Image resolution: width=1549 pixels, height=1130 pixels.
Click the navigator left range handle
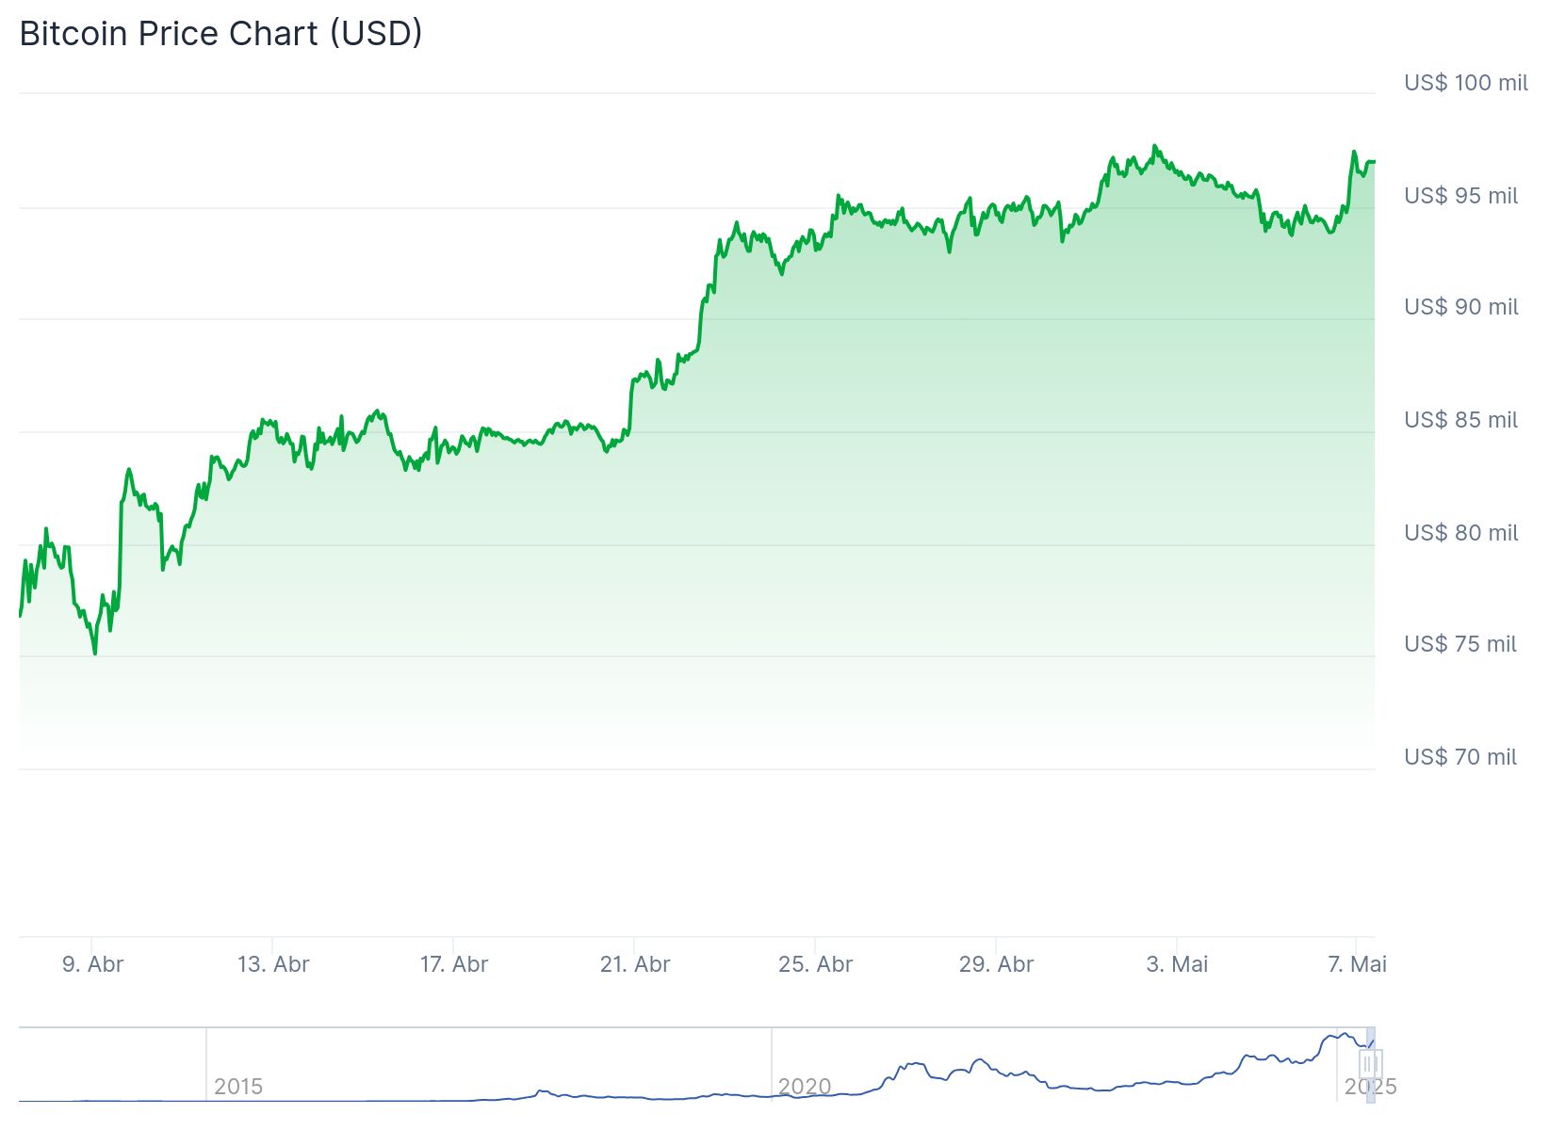pos(1366,1065)
